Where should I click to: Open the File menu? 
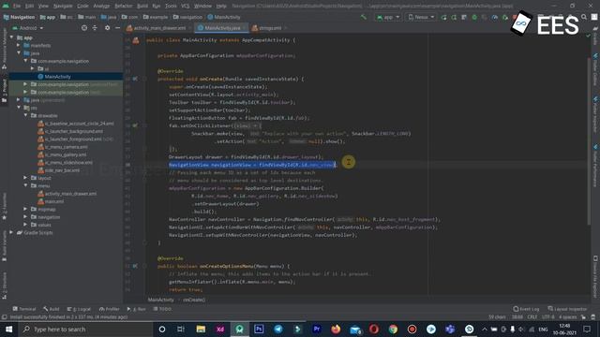(x=17, y=6)
